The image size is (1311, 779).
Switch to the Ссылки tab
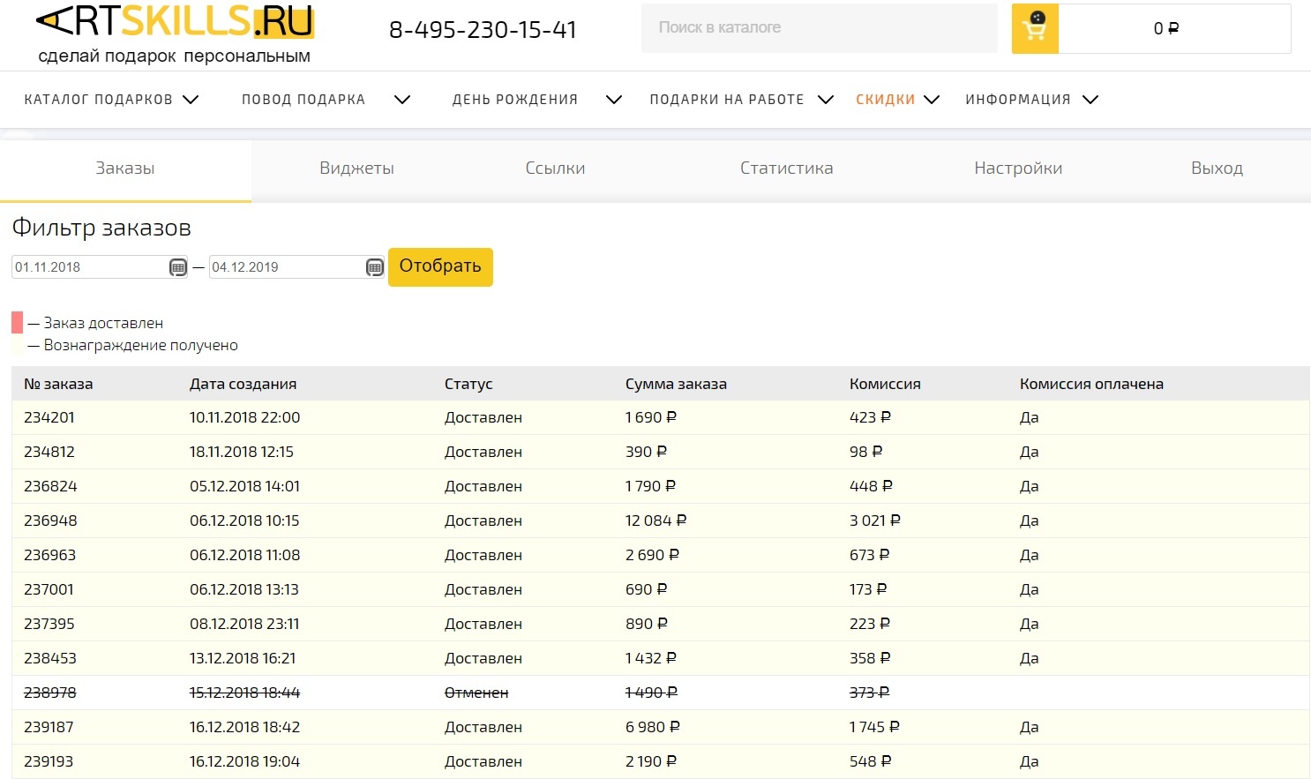click(x=555, y=169)
